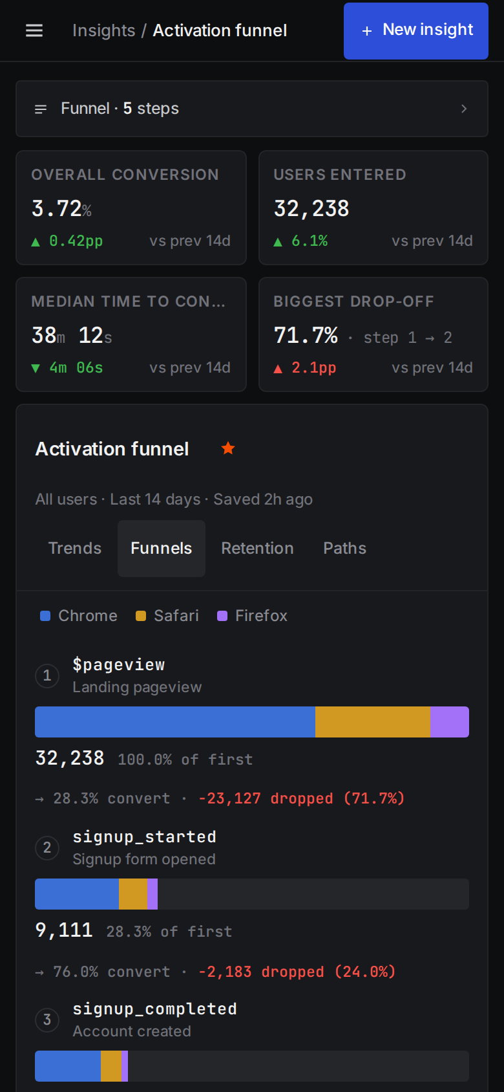The image size is (504, 1092).
Task: Click the Landing pageview description
Action: click(x=137, y=687)
